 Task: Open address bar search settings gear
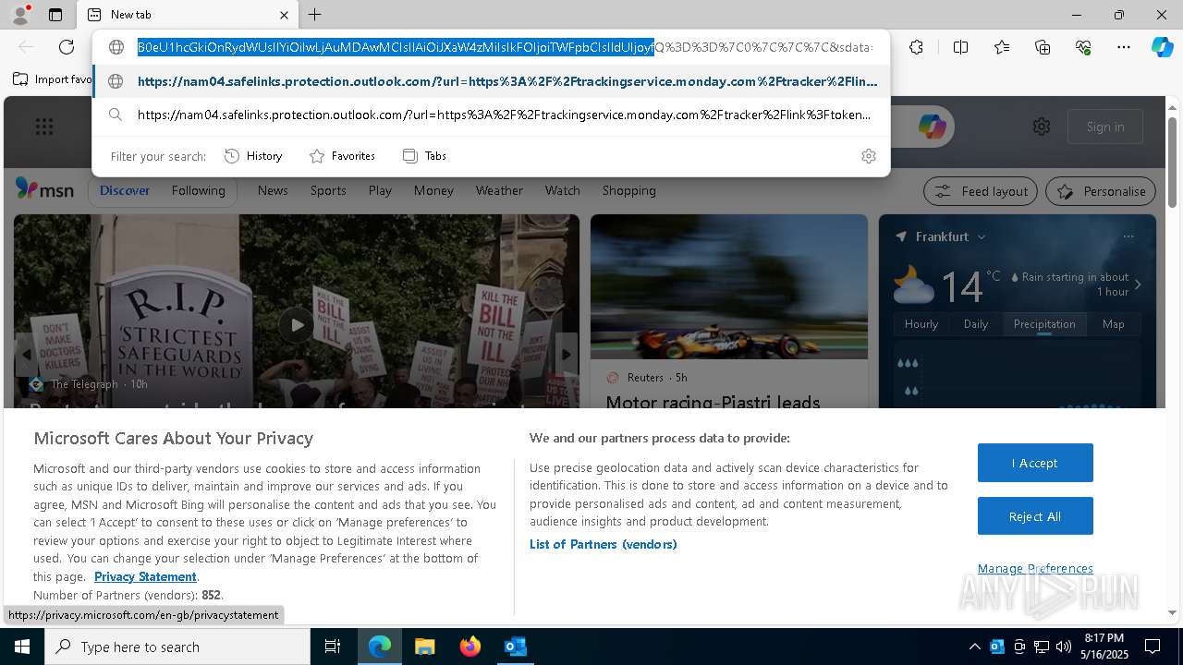(868, 156)
